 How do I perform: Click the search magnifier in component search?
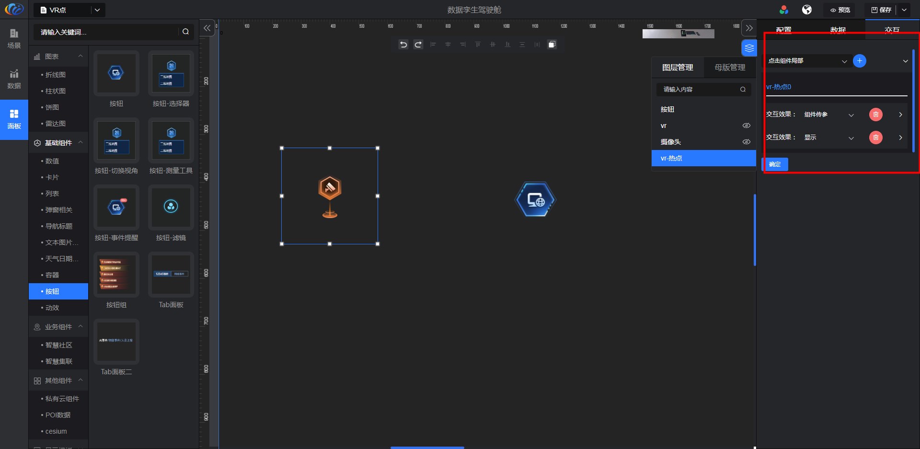click(185, 32)
